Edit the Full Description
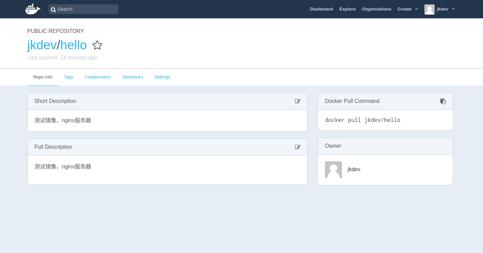This screenshot has height=253, width=483. tap(298, 147)
